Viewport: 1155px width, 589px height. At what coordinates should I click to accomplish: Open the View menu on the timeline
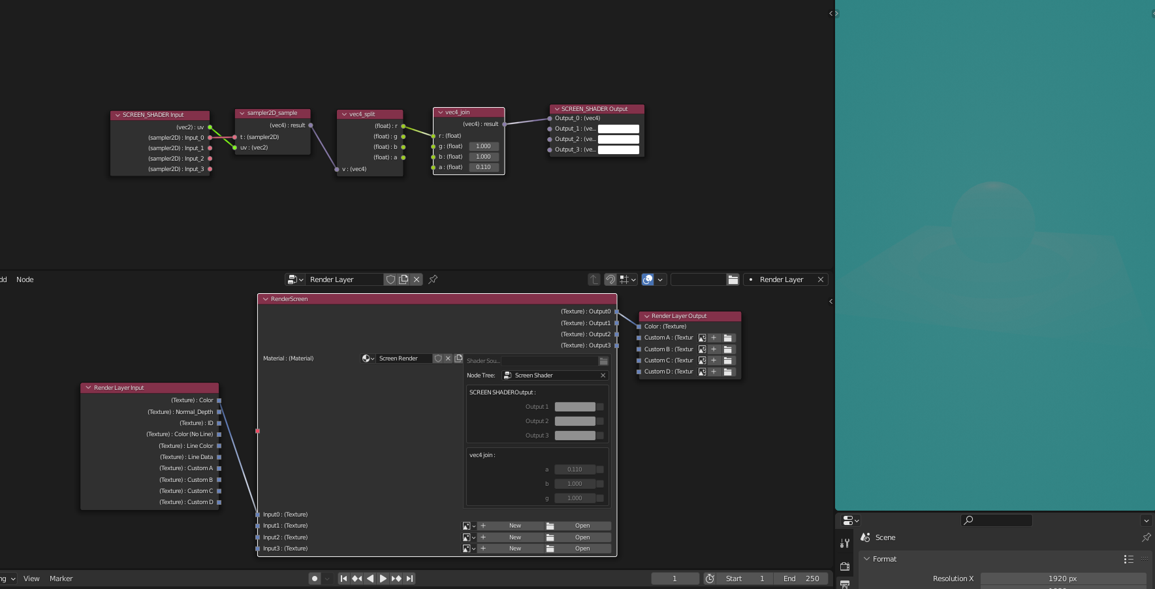pyautogui.click(x=31, y=579)
